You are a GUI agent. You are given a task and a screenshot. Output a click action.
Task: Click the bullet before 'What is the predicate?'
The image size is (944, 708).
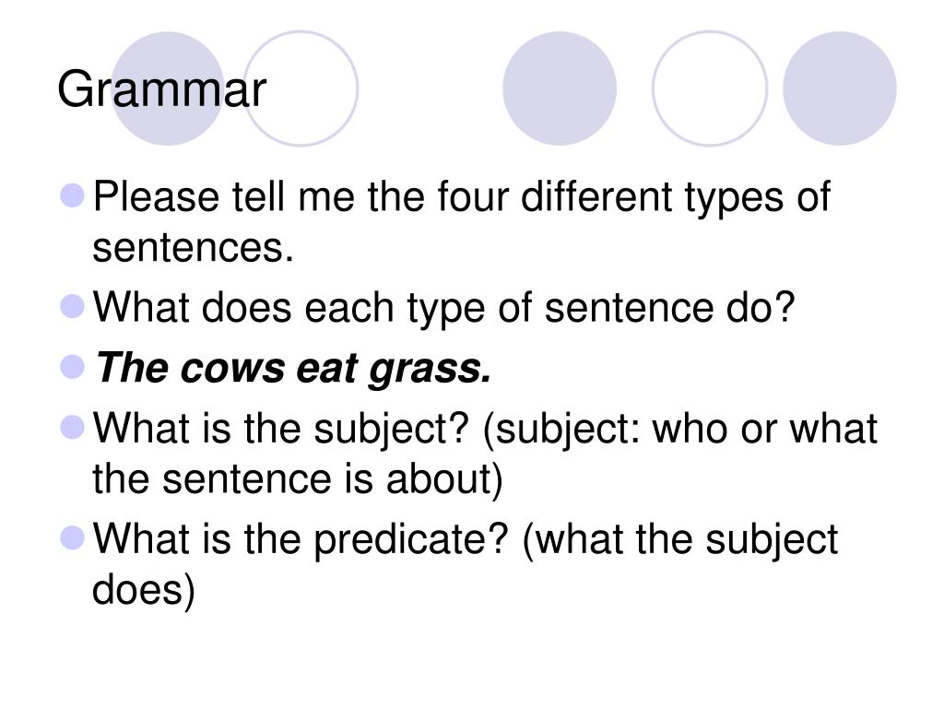(72, 537)
